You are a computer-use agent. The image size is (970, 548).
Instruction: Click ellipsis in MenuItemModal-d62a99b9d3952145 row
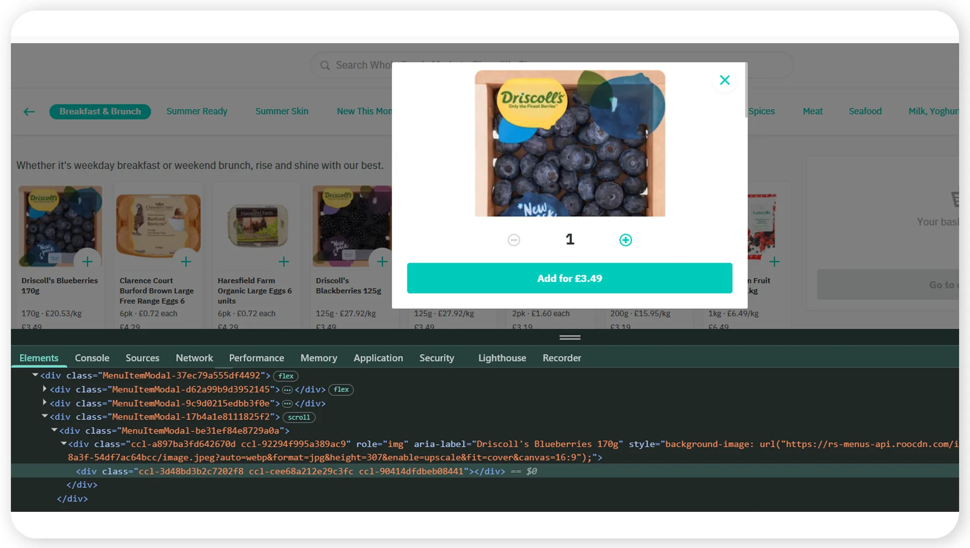(x=287, y=390)
